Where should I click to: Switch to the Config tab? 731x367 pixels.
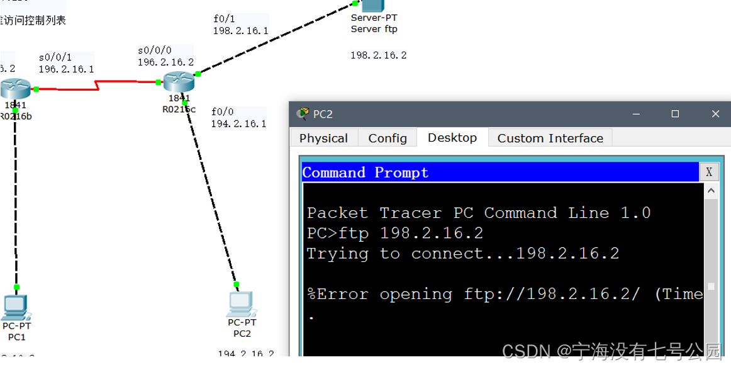click(x=388, y=138)
